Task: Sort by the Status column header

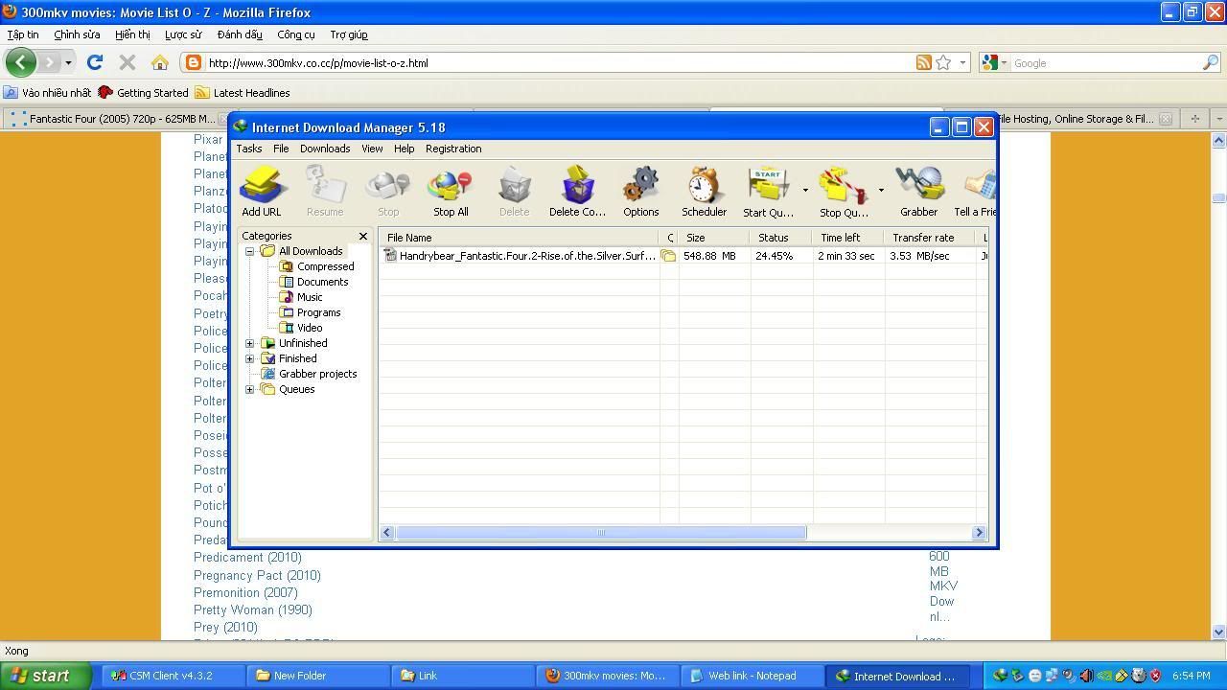Action: [x=780, y=238]
